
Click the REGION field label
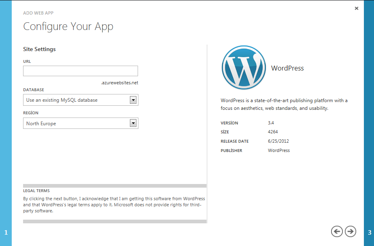[x=31, y=113]
